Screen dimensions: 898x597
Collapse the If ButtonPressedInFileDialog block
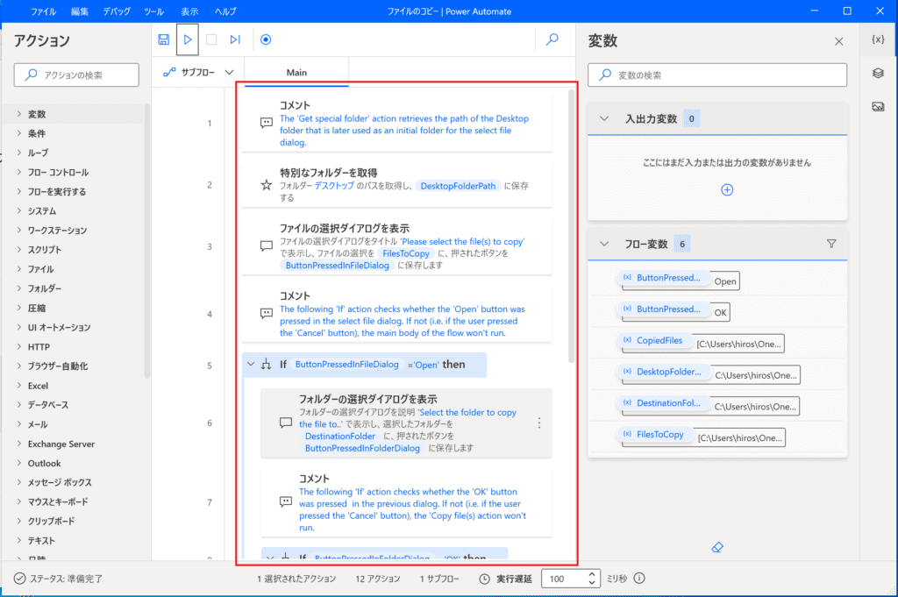251,365
